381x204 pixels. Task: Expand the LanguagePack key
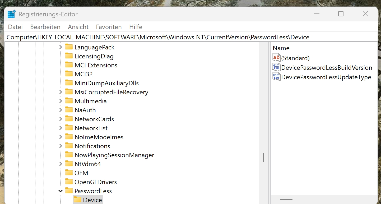pos(61,47)
